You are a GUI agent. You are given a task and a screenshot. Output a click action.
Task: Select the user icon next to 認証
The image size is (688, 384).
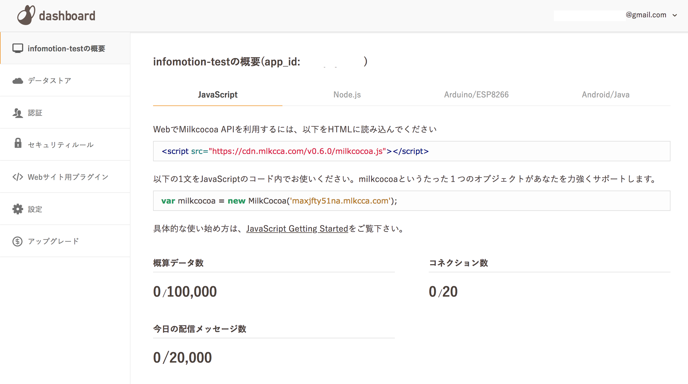[x=18, y=112]
